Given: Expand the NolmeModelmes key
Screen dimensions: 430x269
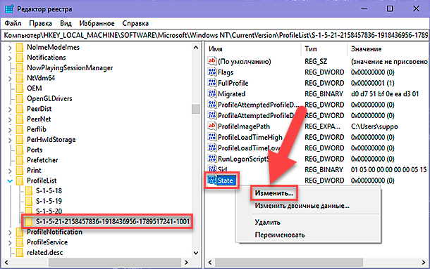Looking at the screenshot, I should click(10, 48).
